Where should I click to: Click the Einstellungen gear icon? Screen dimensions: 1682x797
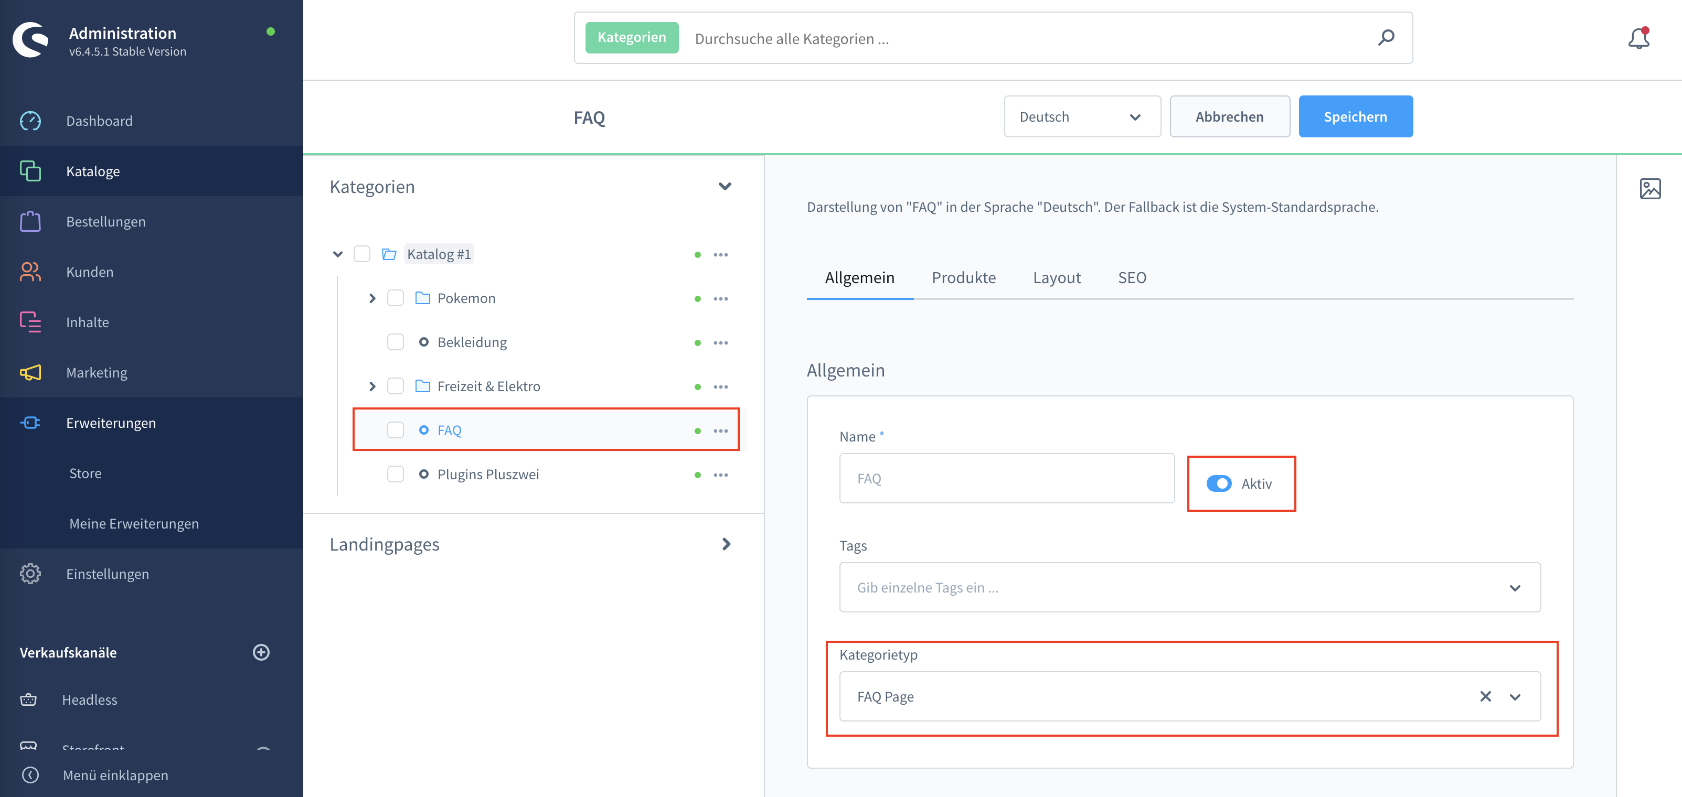pyautogui.click(x=30, y=573)
